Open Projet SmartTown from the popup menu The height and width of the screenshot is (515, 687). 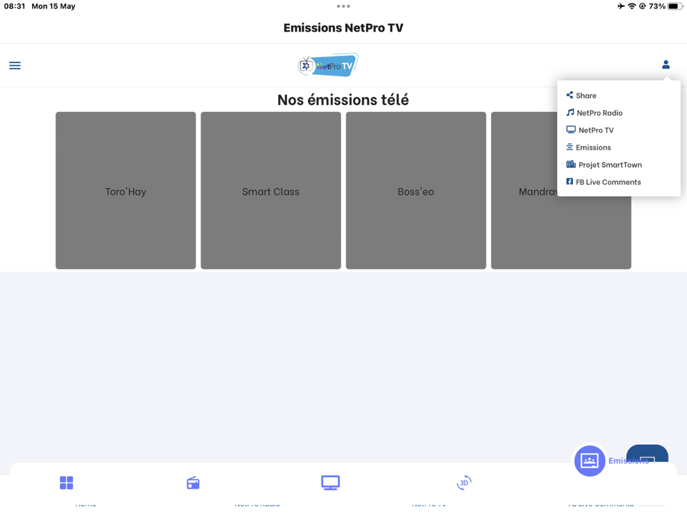[x=609, y=165]
